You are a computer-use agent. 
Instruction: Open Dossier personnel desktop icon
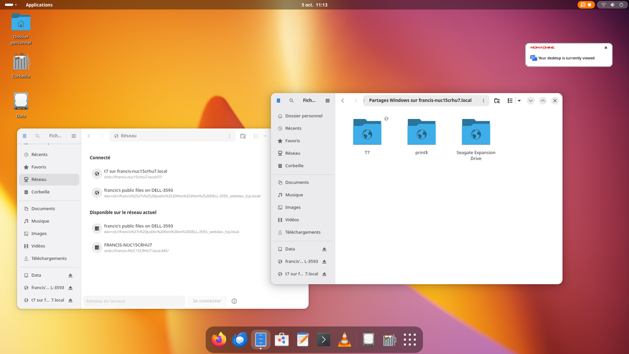pyautogui.click(x=21, y=29)
